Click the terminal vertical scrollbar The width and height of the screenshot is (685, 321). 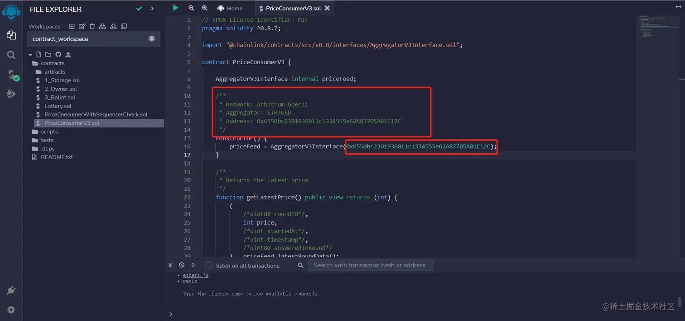point(680,302)
